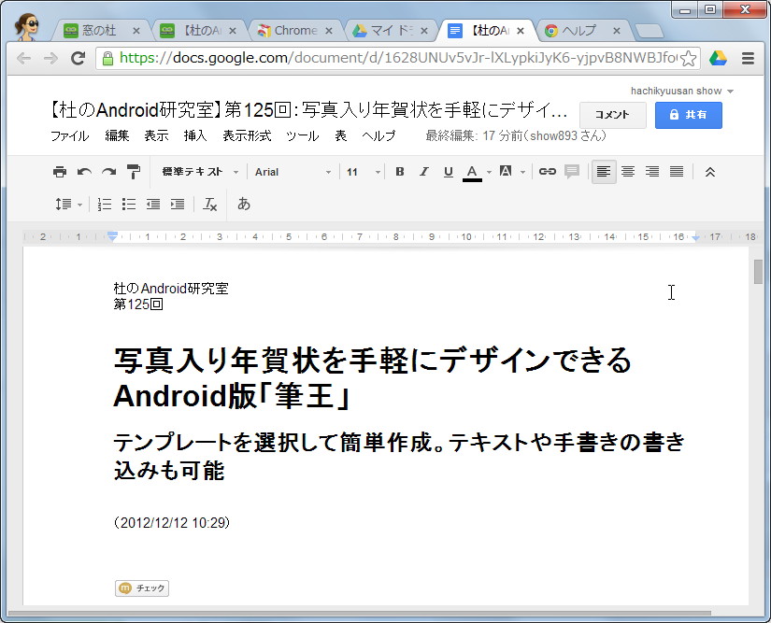Open the print dialog via printer icon
This screenshot has width=771, height=623.
(x=59, y=172)
